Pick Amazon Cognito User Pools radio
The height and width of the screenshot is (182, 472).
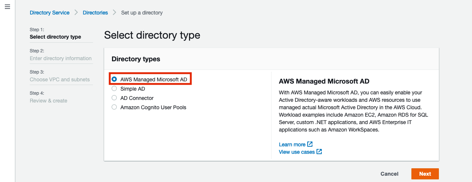click(114, 107)
